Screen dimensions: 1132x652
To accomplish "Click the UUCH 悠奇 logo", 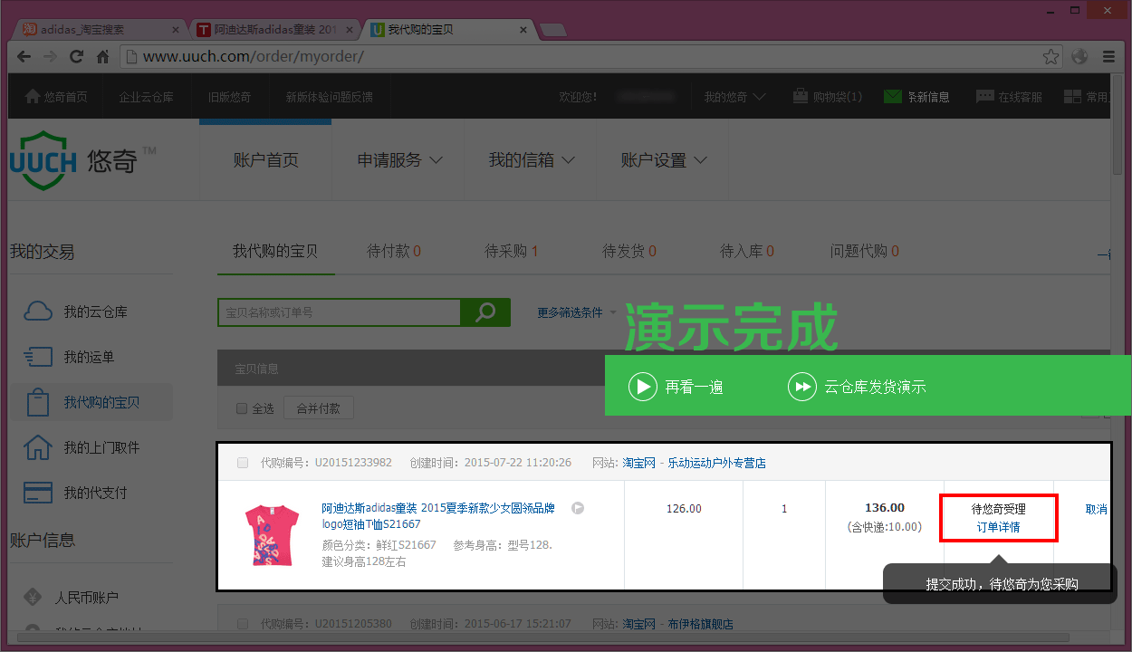I will [82, 160].
